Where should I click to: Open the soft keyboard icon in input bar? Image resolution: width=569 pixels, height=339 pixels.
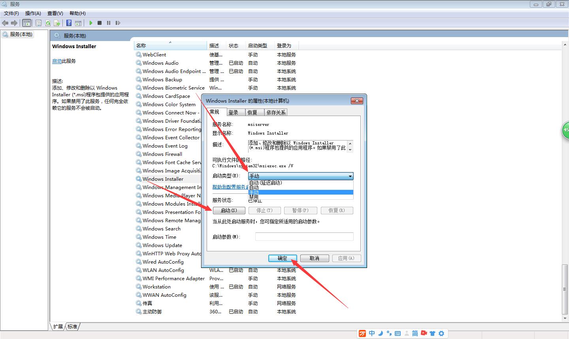point(398,333)
